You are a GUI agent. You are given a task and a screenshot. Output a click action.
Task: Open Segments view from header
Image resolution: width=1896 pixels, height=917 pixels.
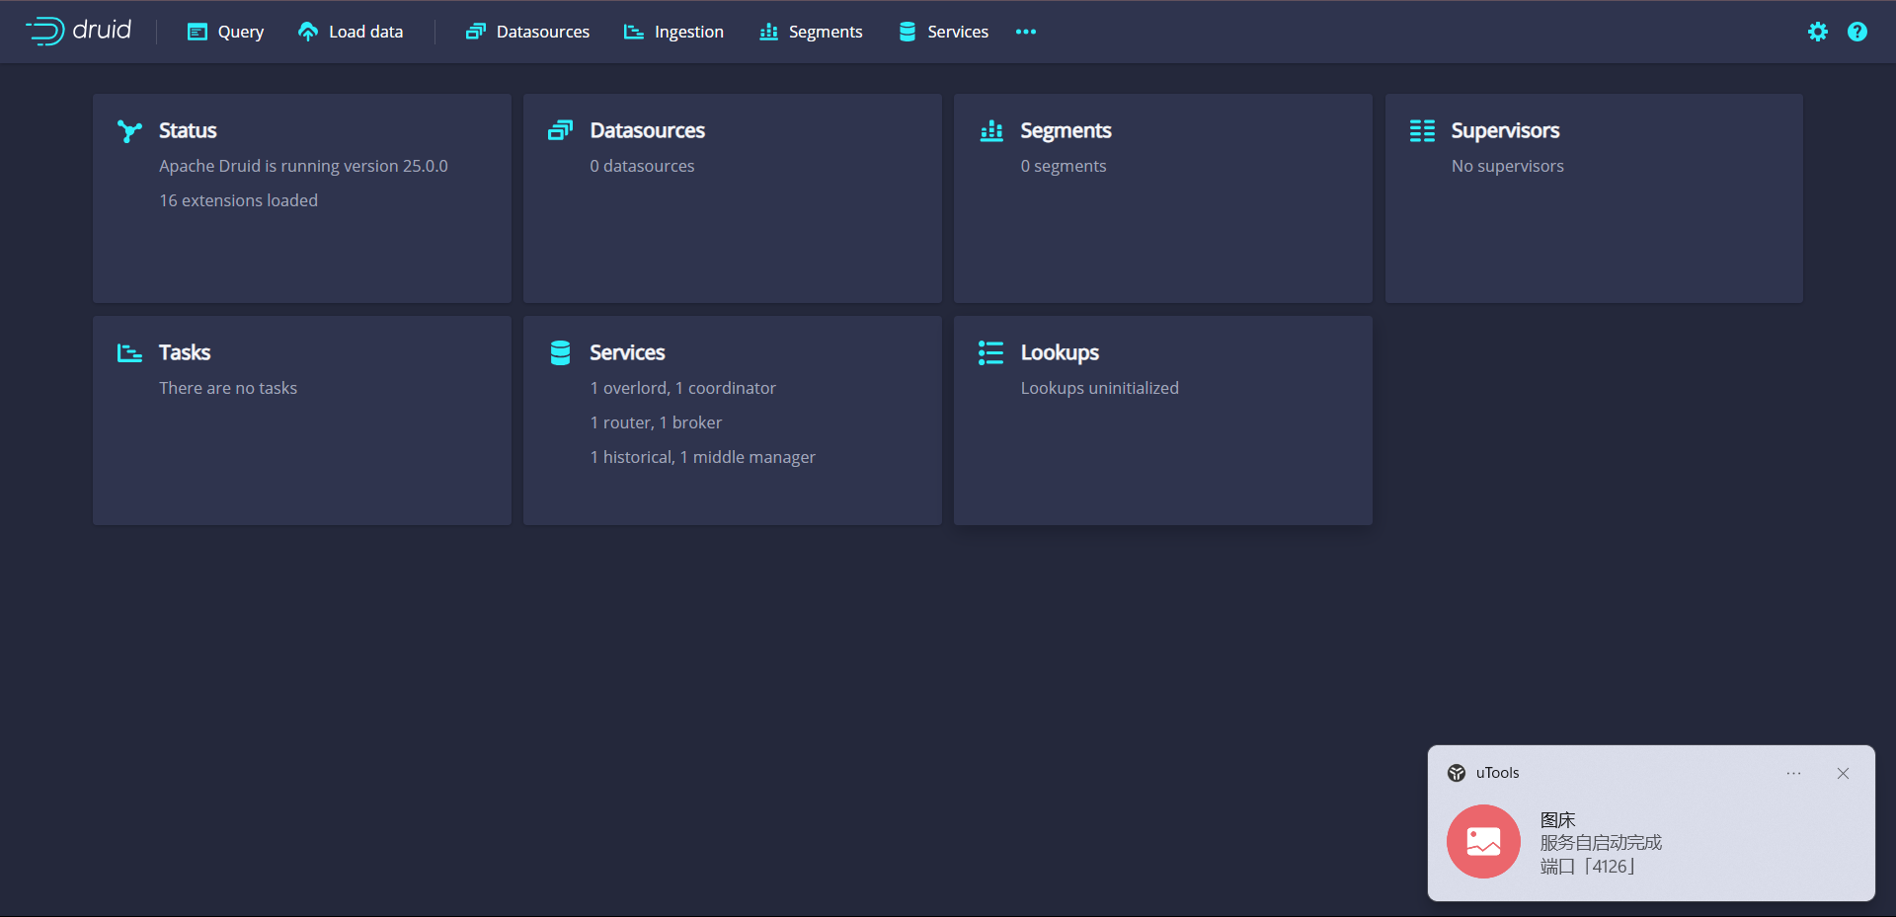pyautogui.click(x=811, y=32)
